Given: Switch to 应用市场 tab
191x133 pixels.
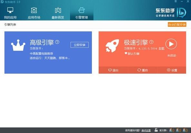Looking at the screenshot, I should (x=34, y=13).
